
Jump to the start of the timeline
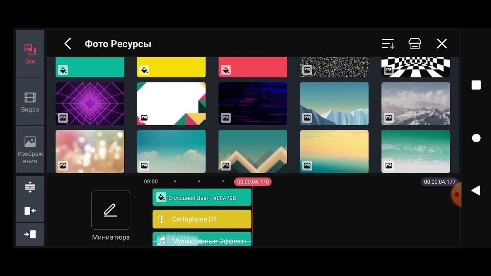tap(30, 210)
